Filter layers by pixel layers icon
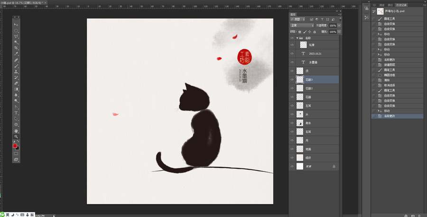 coord(311,19)
